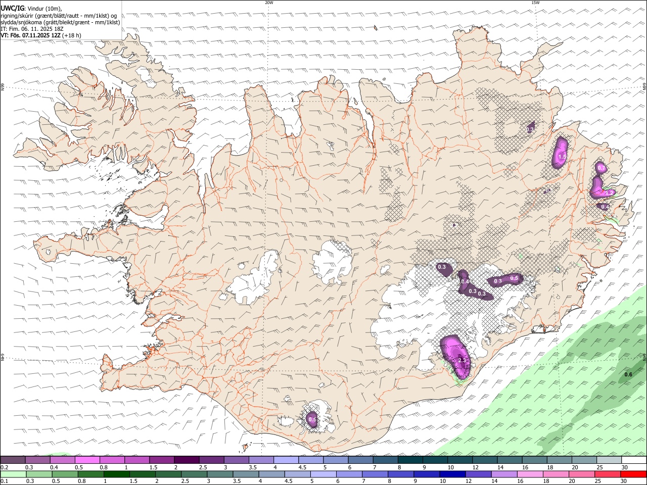Click the 15W longitude label

[535, 3]
